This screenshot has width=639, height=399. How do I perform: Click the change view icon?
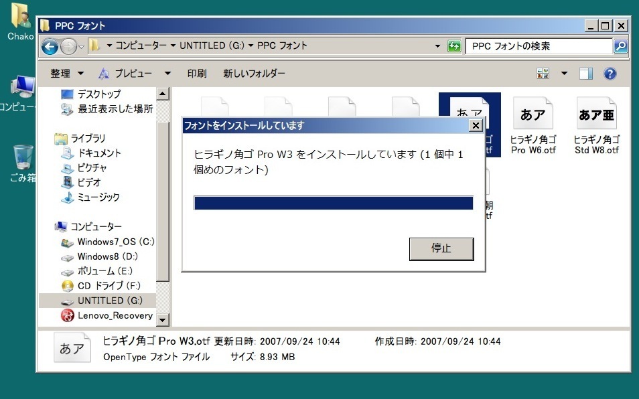[543, 74]
